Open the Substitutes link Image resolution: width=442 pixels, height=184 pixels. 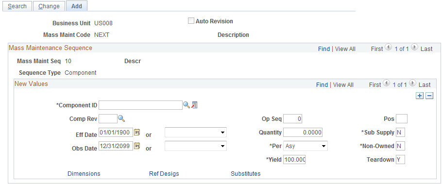point(245,174)
